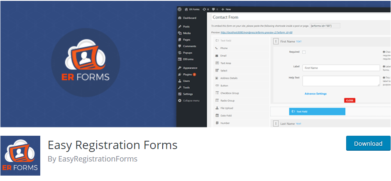Click the Last Name field drag handle
The height and width of the screenshot is (181, 391).
click(276, 123)
